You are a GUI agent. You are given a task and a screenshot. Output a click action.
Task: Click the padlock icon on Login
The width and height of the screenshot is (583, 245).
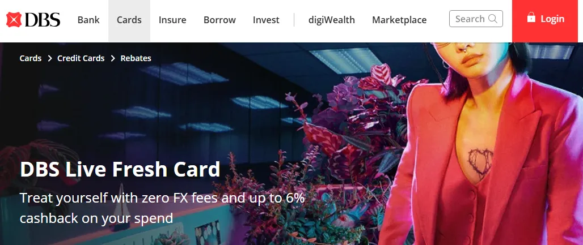coord(531,18)
